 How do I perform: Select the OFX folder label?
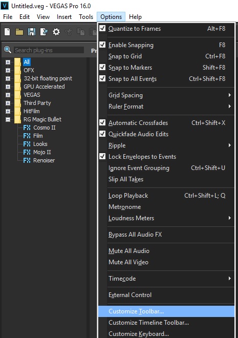[29, 70]
